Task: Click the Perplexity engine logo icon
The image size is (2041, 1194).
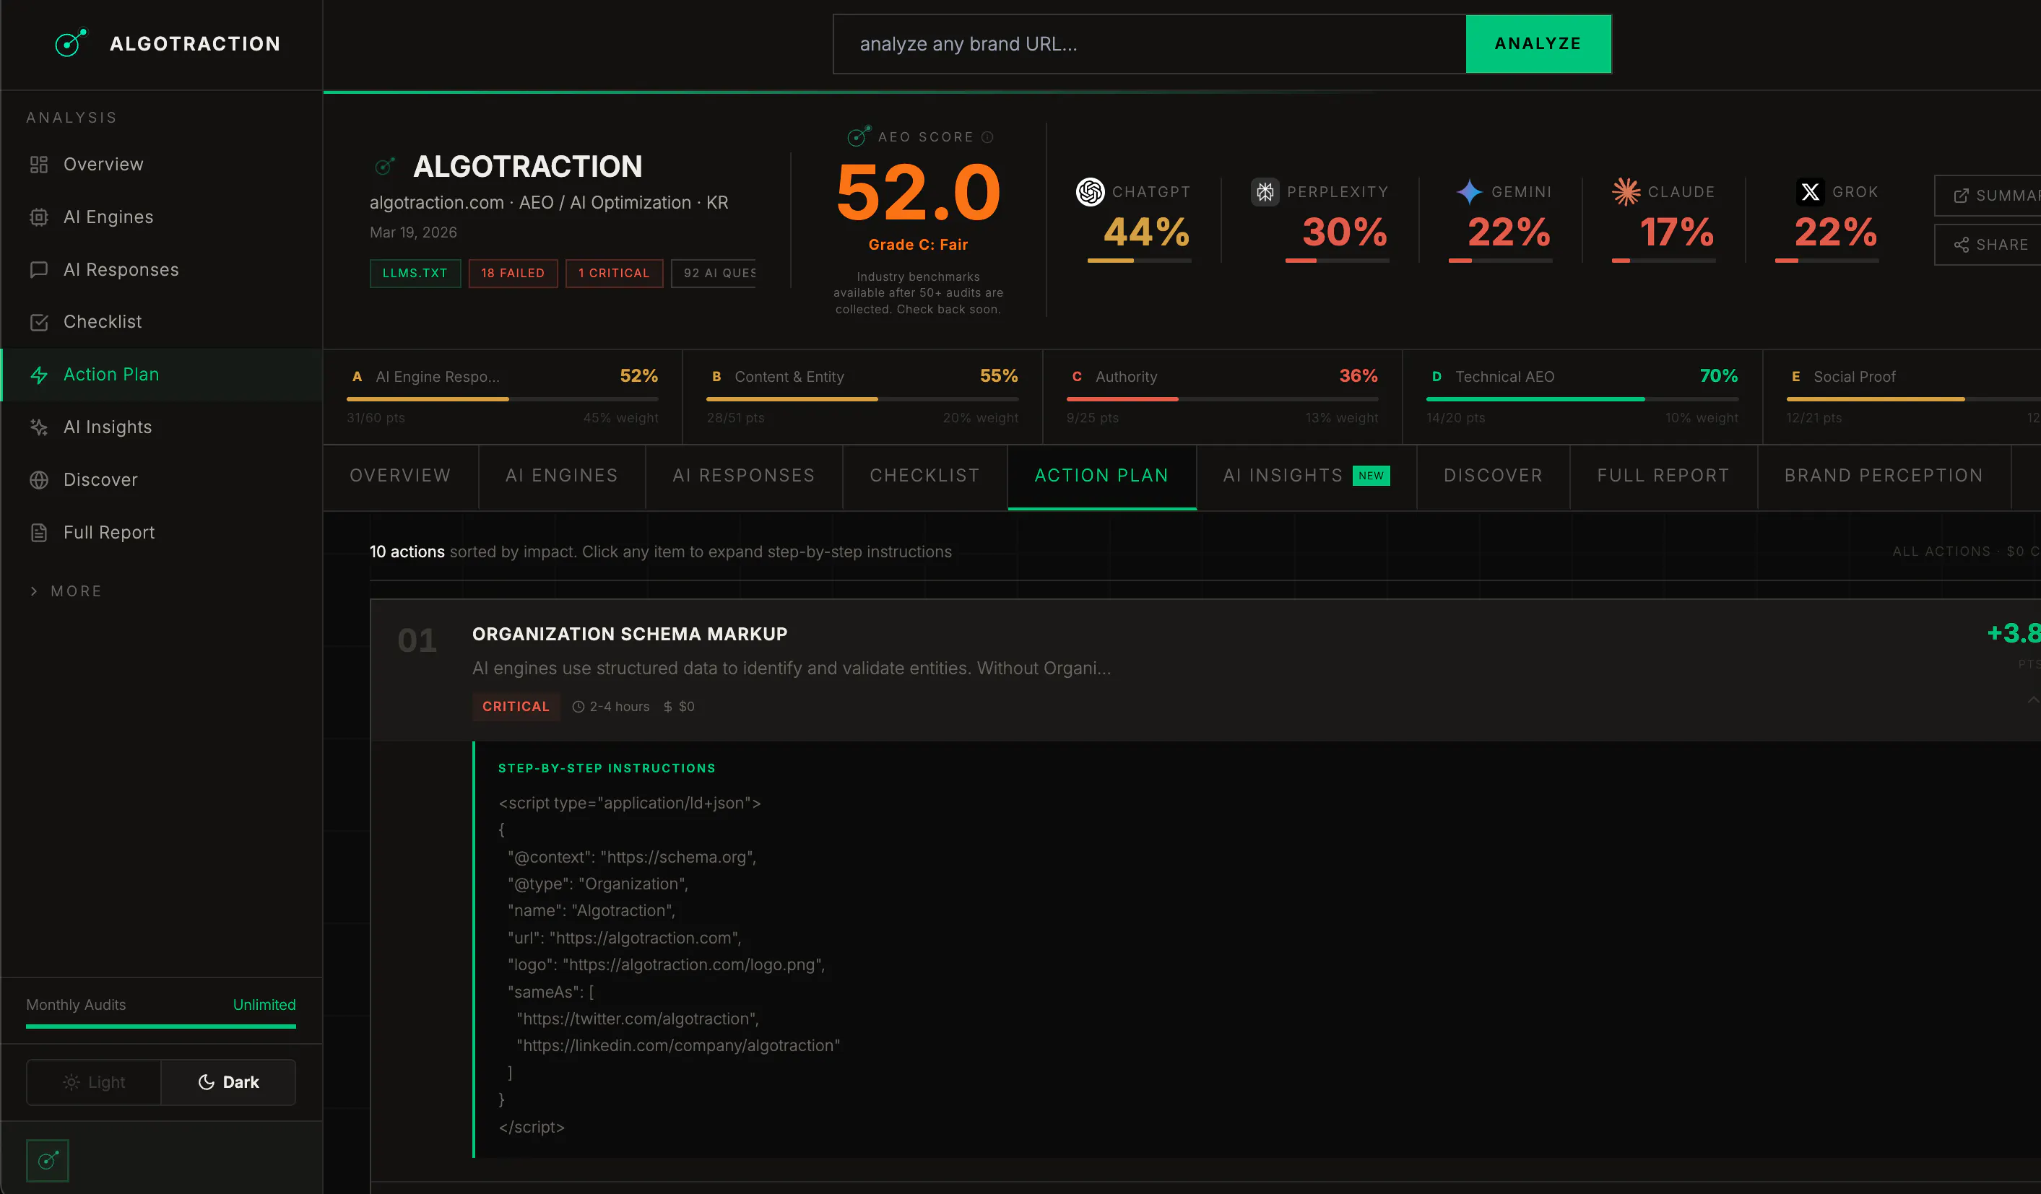Action: tap(1265, 192)
